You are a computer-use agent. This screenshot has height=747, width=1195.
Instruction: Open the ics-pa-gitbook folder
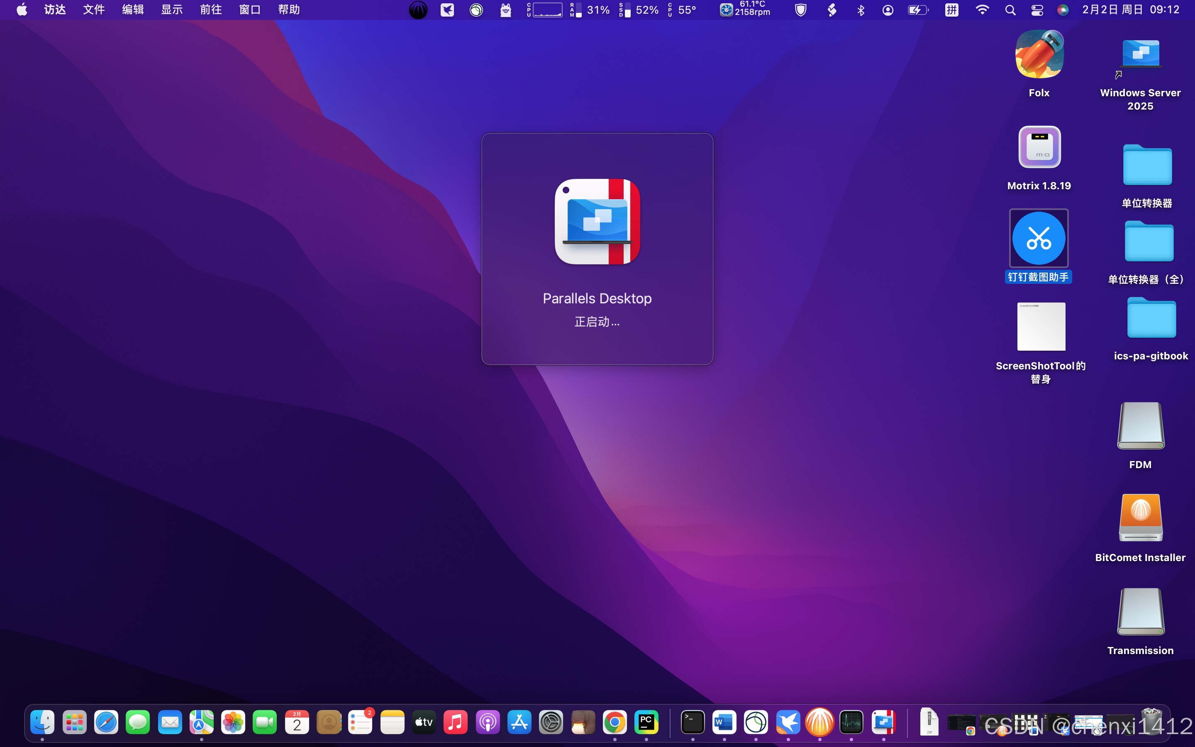pos(1151,319)
